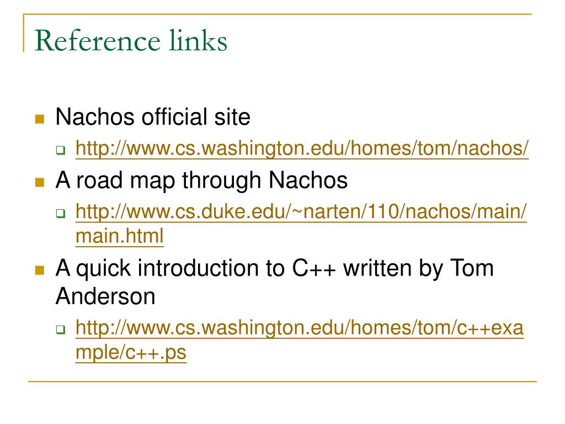Click the word Nachos in road map heading
The height and width of the screenshot is (424, 565).
(308, 179)
